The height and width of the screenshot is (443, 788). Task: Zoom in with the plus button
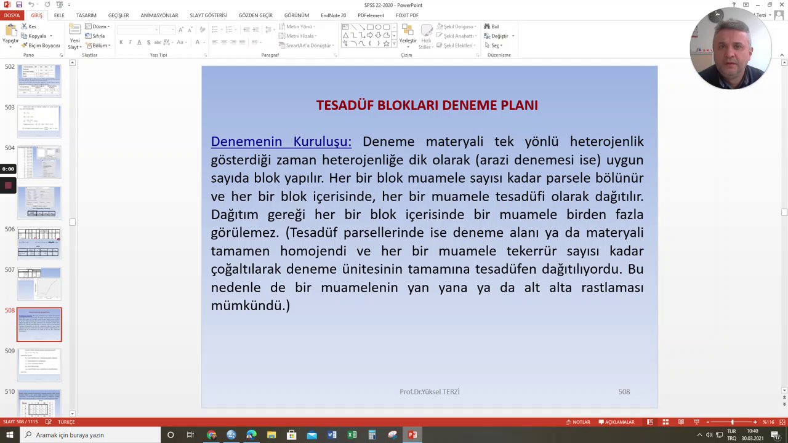755,422
